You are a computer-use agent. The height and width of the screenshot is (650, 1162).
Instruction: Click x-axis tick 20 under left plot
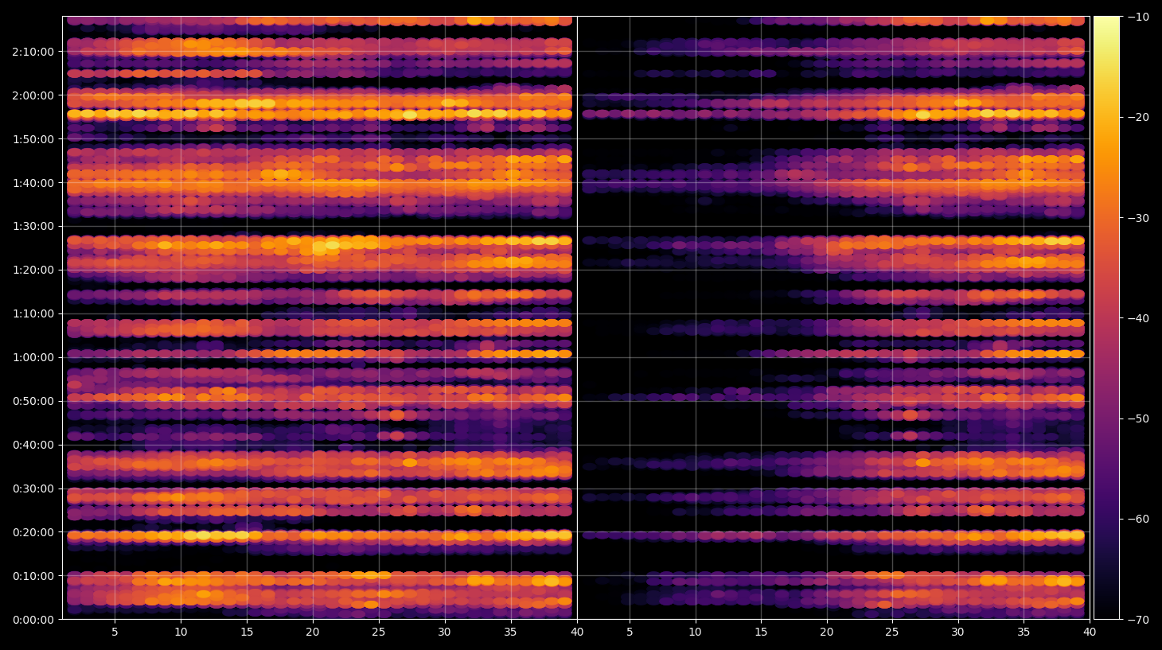pos(313,632)
